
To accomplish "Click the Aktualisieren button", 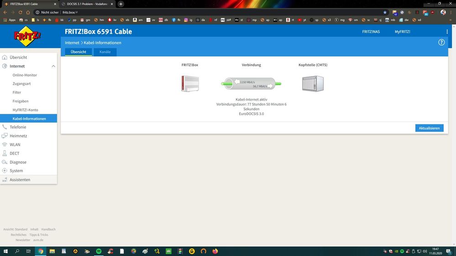I will click(429, 128).
